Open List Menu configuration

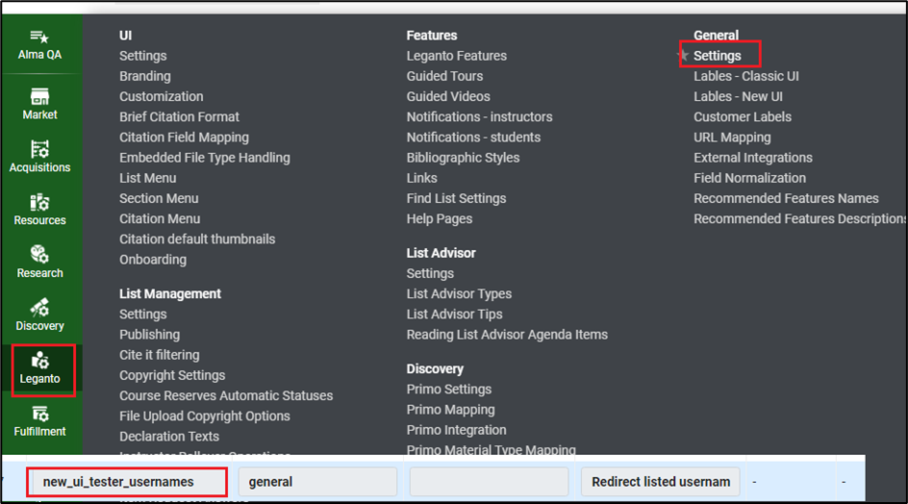coord(148,178)
